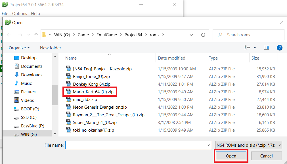Screen dimensions: 287x164
Task: Open the dialog help button
Action: tap(280, 48)
